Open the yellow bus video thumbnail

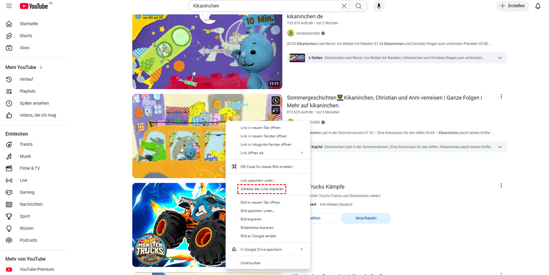(x=179, y=136)
